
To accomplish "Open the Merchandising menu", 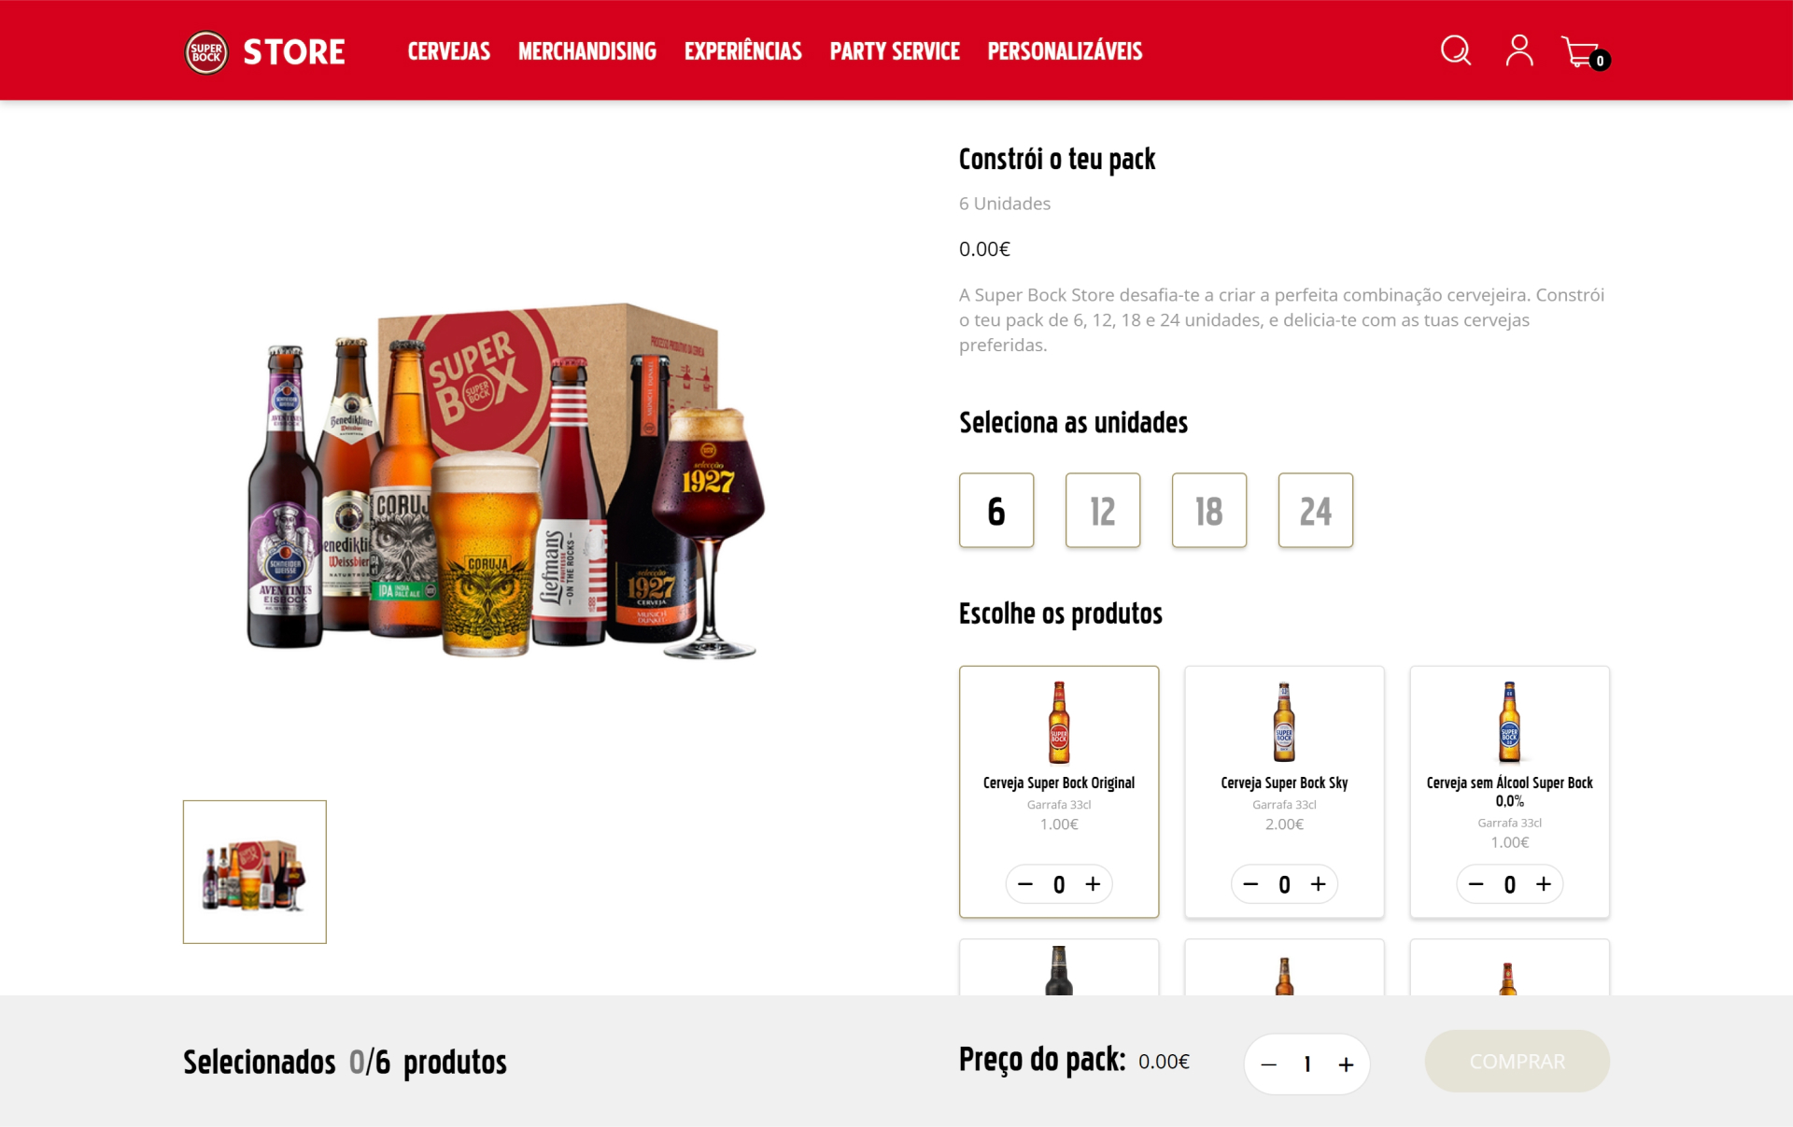I will pos(587,51).
